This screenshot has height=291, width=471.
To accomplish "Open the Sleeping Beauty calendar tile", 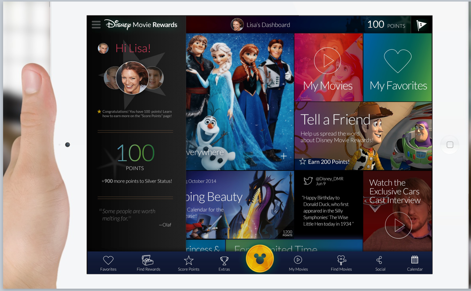I will pyautogui.click(x=240, y=205).
